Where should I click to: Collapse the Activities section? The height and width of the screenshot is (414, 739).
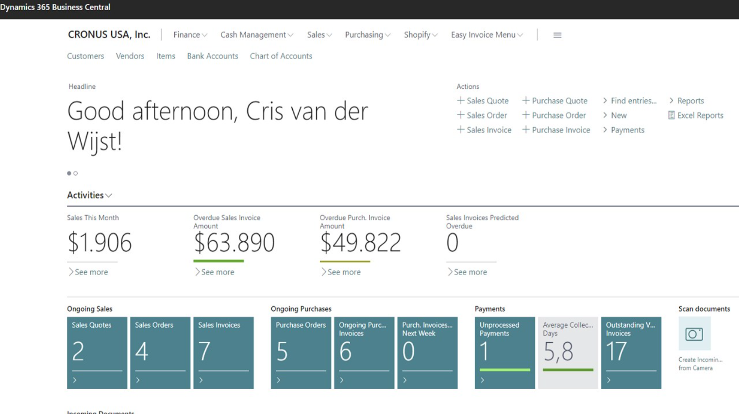click(89, 195)
